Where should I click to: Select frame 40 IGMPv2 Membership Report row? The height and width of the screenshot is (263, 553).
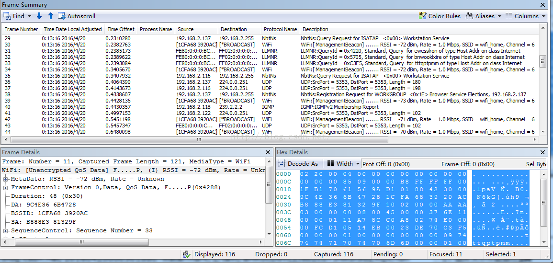coord(271,107)
